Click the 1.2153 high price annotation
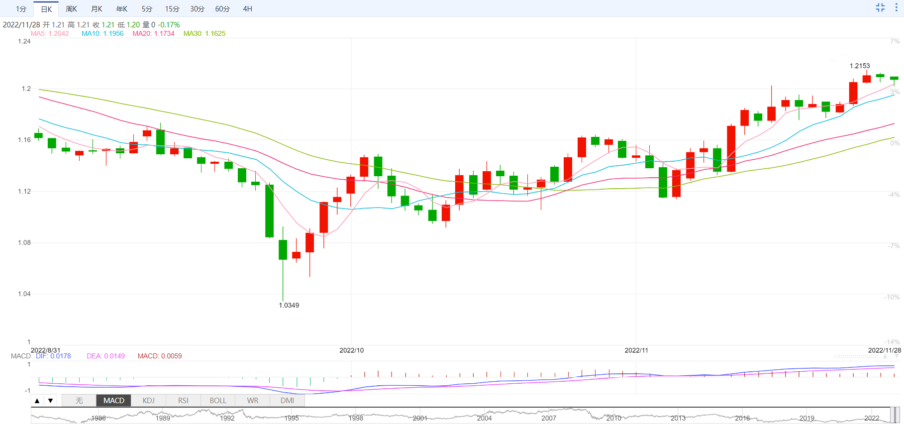The height and width of the screenshot is (439, 904). 860,66
